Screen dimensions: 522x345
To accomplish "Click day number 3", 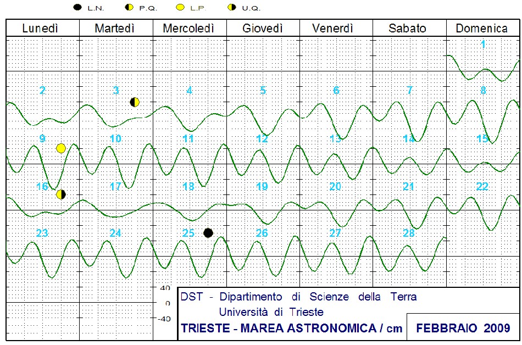I will (x=116, y=90).
